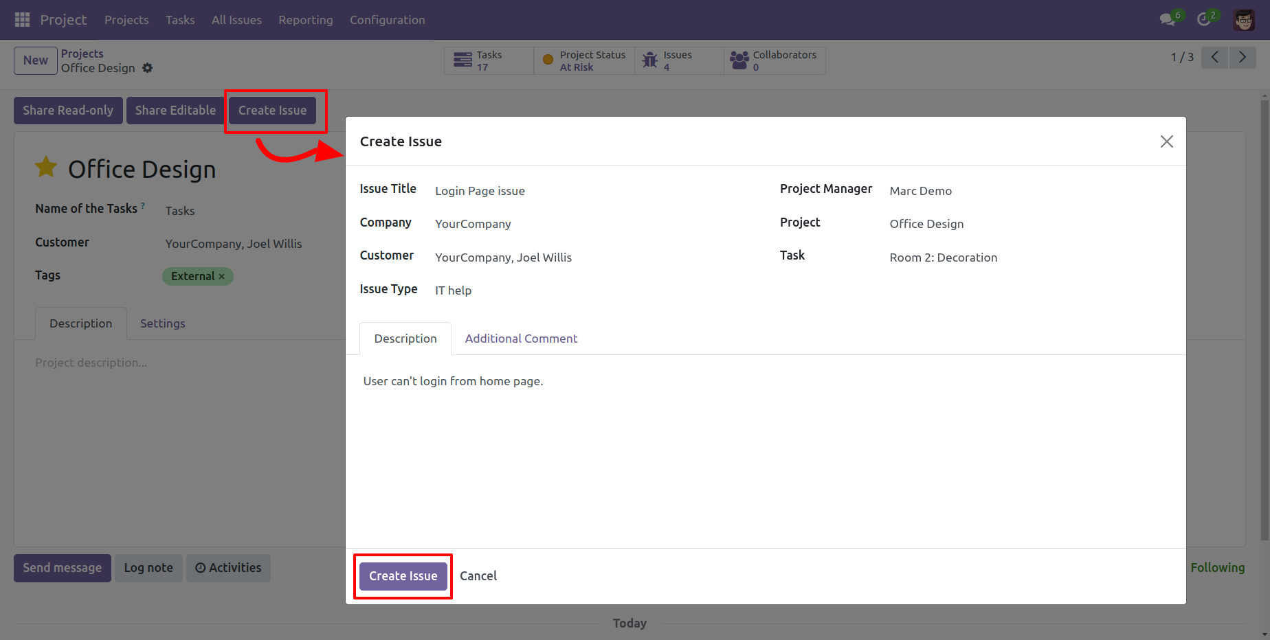Image resolution: width=1270 pixels, height=640 pixels.
Task: Click the Create Issue button above the form
Action: [273, 111]
